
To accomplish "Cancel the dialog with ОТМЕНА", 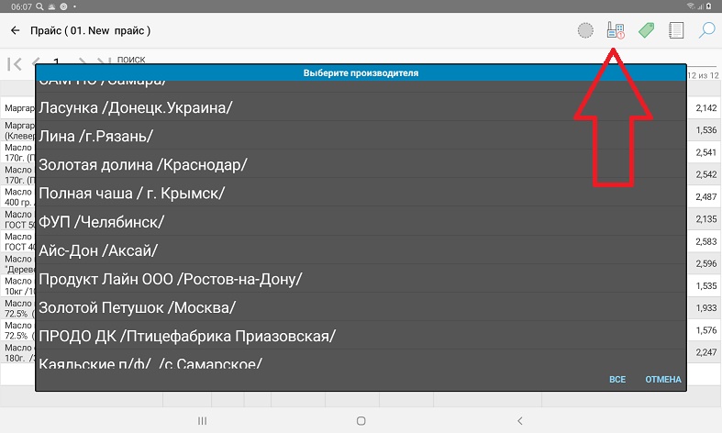I will [662, 379].
